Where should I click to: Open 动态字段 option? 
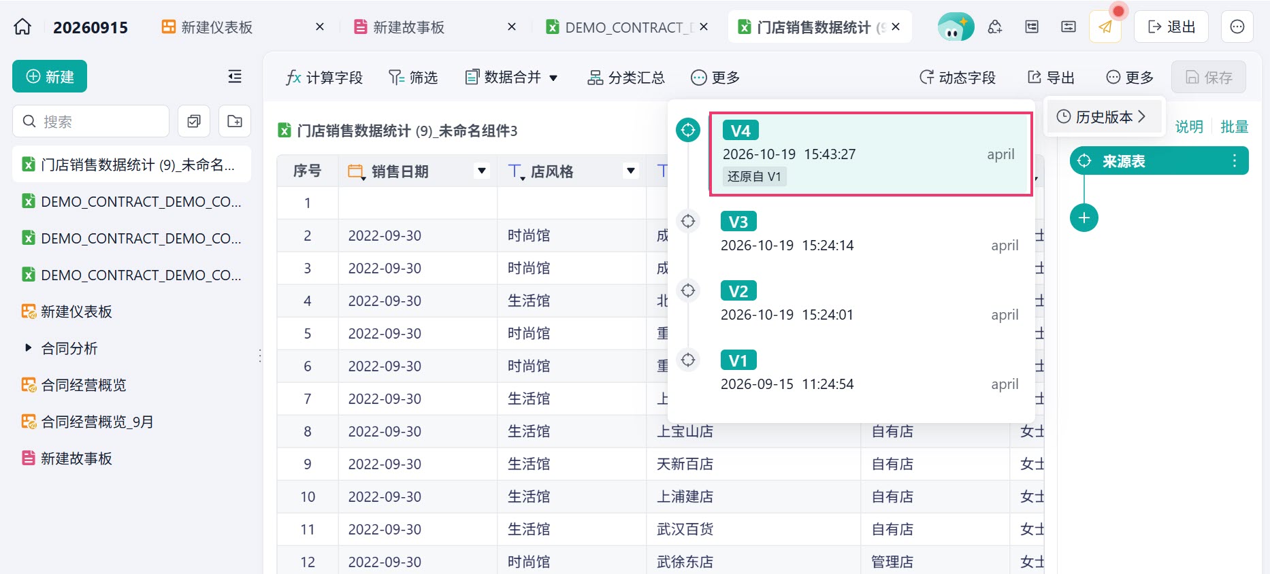tap(958, 78)
